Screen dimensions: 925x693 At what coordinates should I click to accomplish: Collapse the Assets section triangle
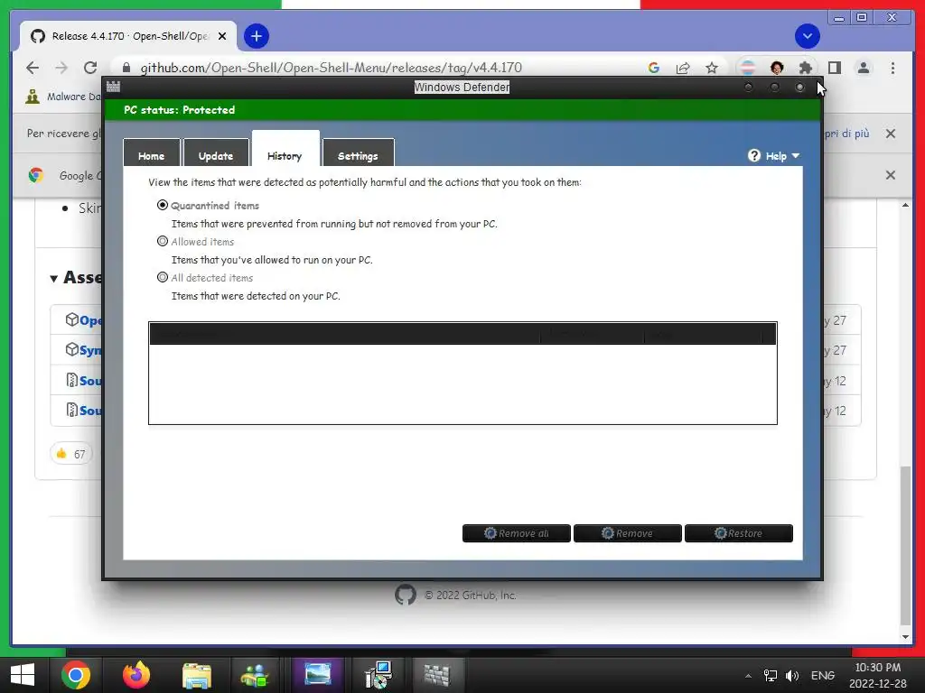tap(53, 278)
